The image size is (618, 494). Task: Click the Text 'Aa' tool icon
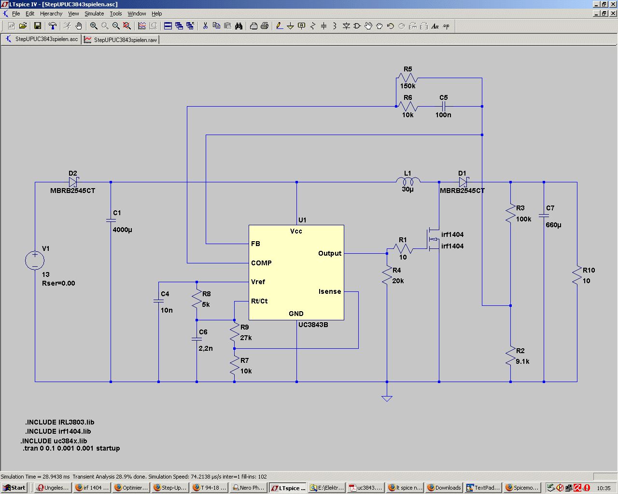pos(435,26)
